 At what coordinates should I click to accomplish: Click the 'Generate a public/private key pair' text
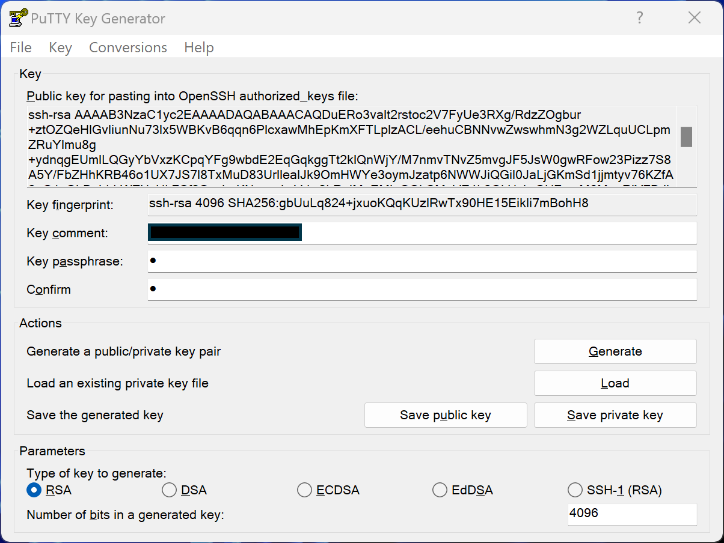[124, 351]
